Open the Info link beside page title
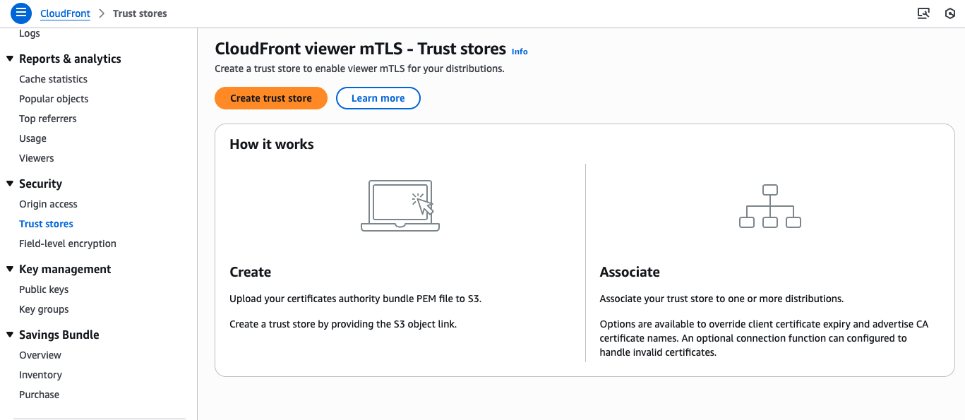 520,52
